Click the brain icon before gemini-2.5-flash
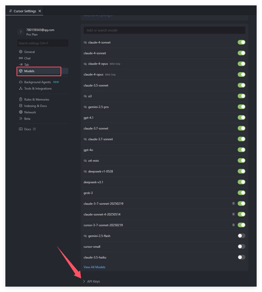This screenshot has width=262, height=292. (x=85, y=236)
